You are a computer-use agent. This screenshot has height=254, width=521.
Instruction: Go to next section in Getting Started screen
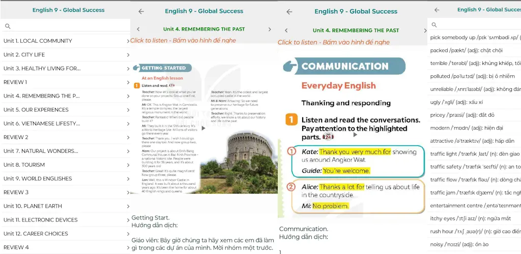[270, 29]
